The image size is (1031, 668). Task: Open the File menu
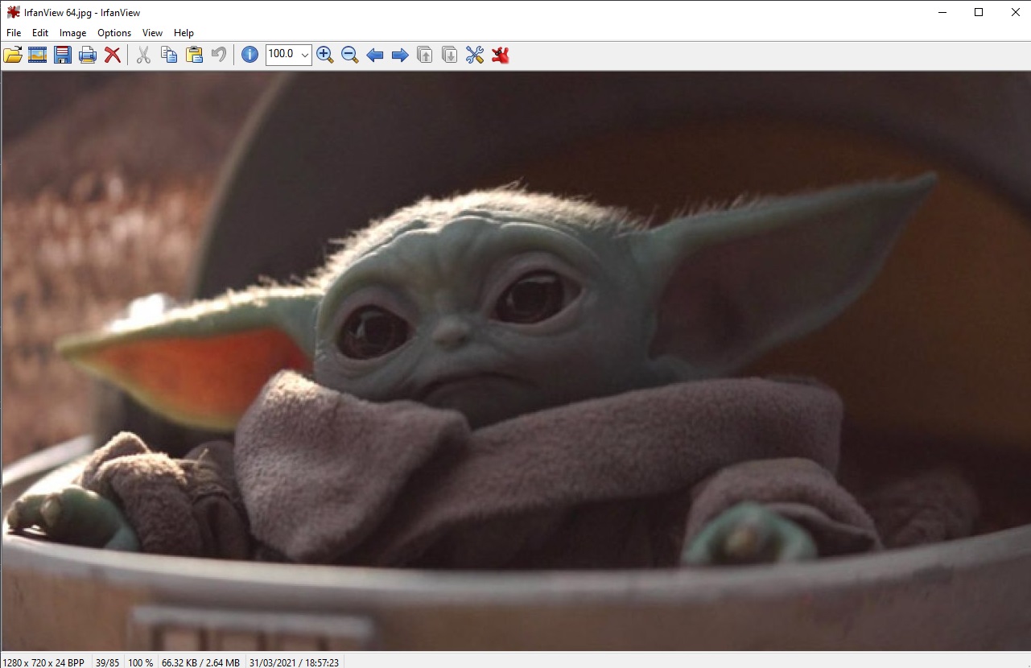click(14, 33)
